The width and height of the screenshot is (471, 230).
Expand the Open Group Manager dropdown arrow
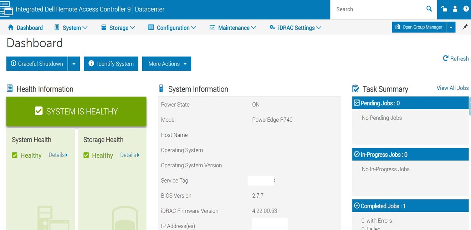click(451, 27)
